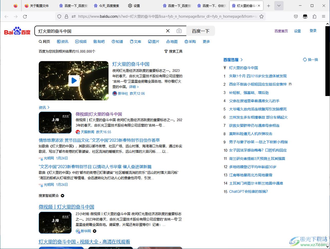Open site security padlock info
Image resolution: width=330 pixels, height=249 pixels.
[66, 16]
